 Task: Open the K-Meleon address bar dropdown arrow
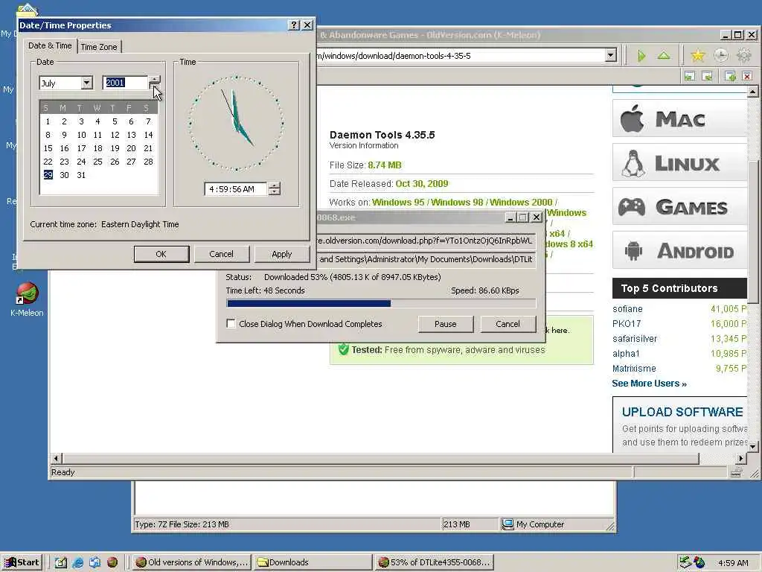611,56
